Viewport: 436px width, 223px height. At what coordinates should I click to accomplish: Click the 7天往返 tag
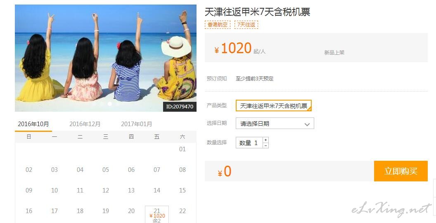tap(246, 24)
